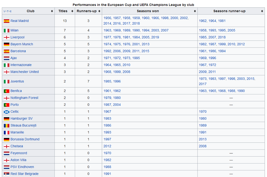Click the Germany flag beside Bayern Munich
Viewport: 267px width, 177px height.
pyautogui.click(x=7, y=44)
